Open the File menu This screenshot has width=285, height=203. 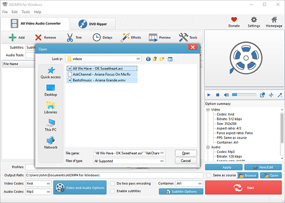pos(5,12)
